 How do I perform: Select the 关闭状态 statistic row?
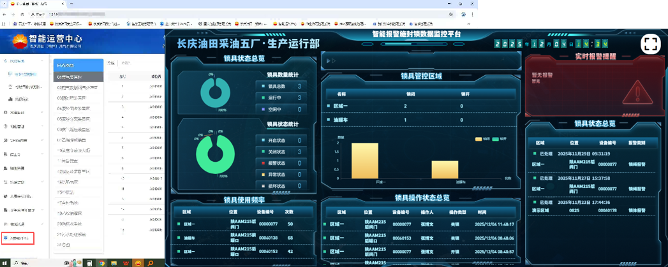(x=281, y=152)
